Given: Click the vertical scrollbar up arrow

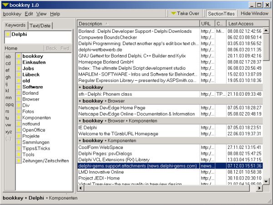Looking at the screenshot, I should coord(266,31).
